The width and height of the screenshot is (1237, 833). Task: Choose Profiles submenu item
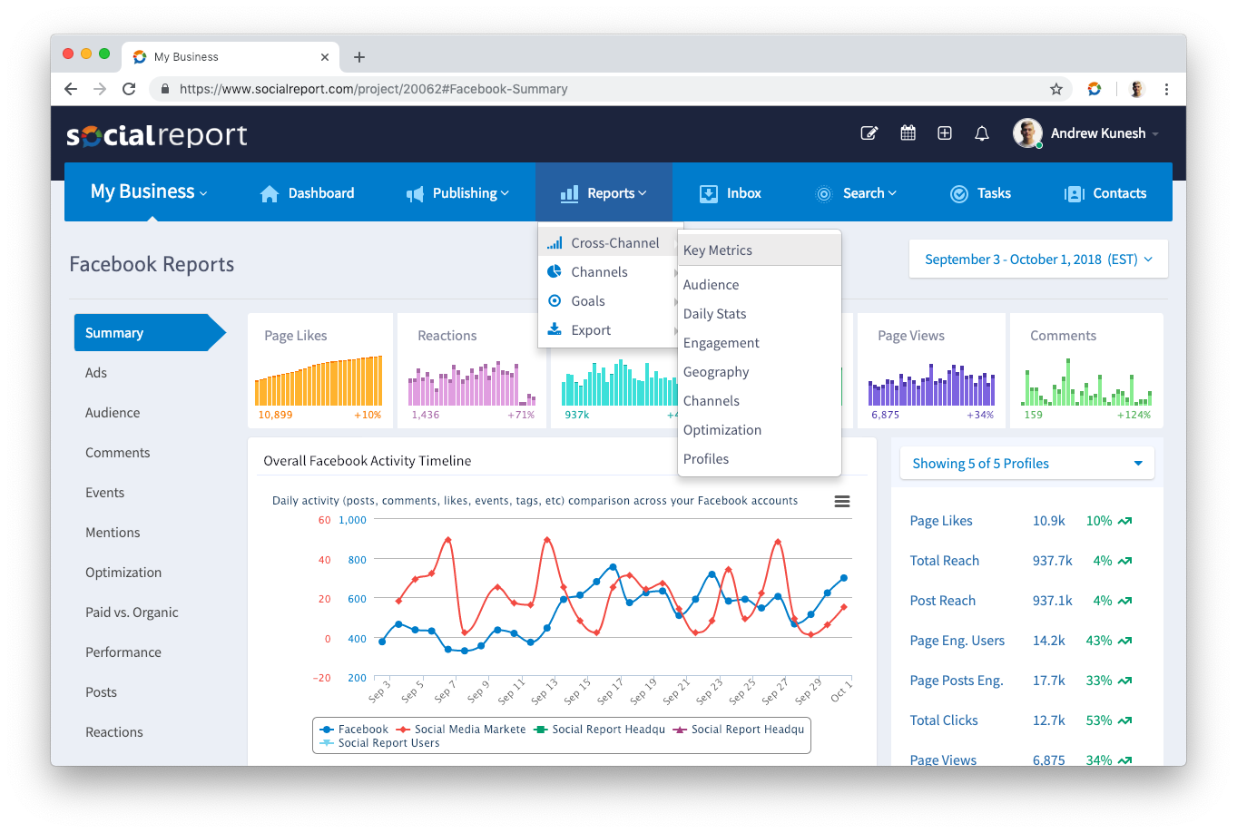(761, 459)
